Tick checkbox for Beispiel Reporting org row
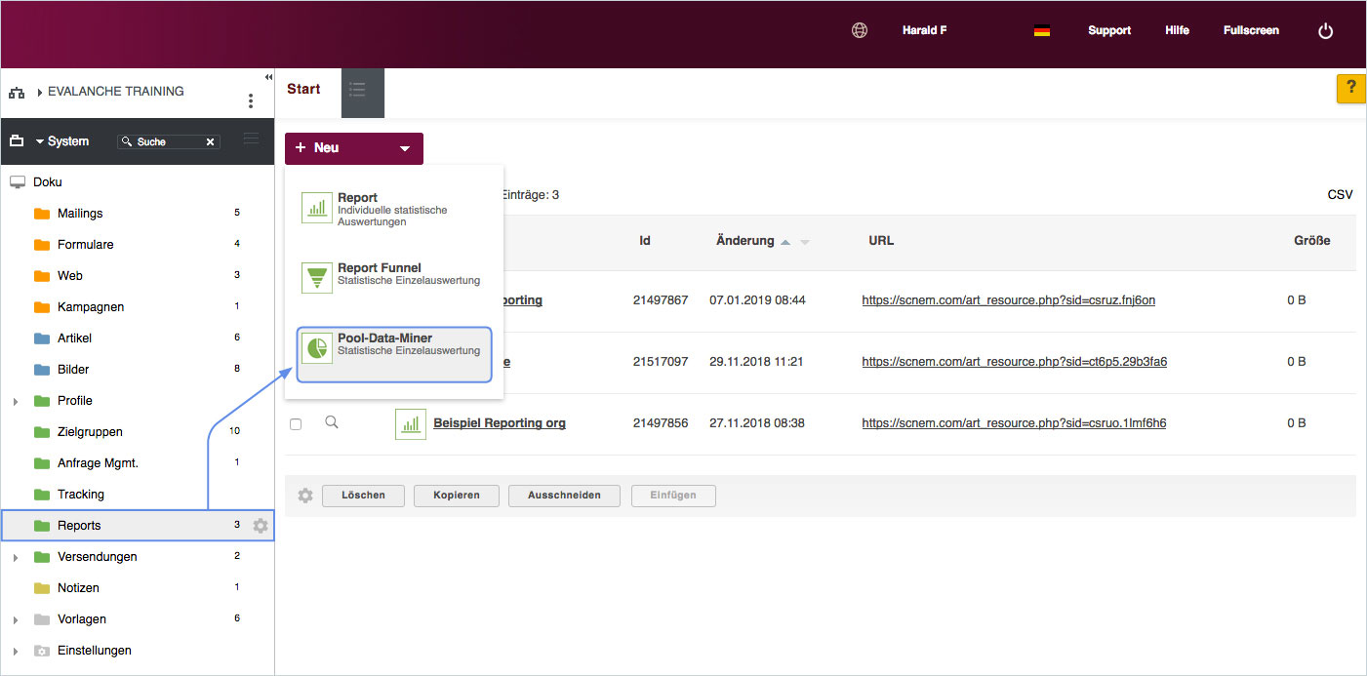The height and width of the screenshot is (676, 1367). click(296, 424)
